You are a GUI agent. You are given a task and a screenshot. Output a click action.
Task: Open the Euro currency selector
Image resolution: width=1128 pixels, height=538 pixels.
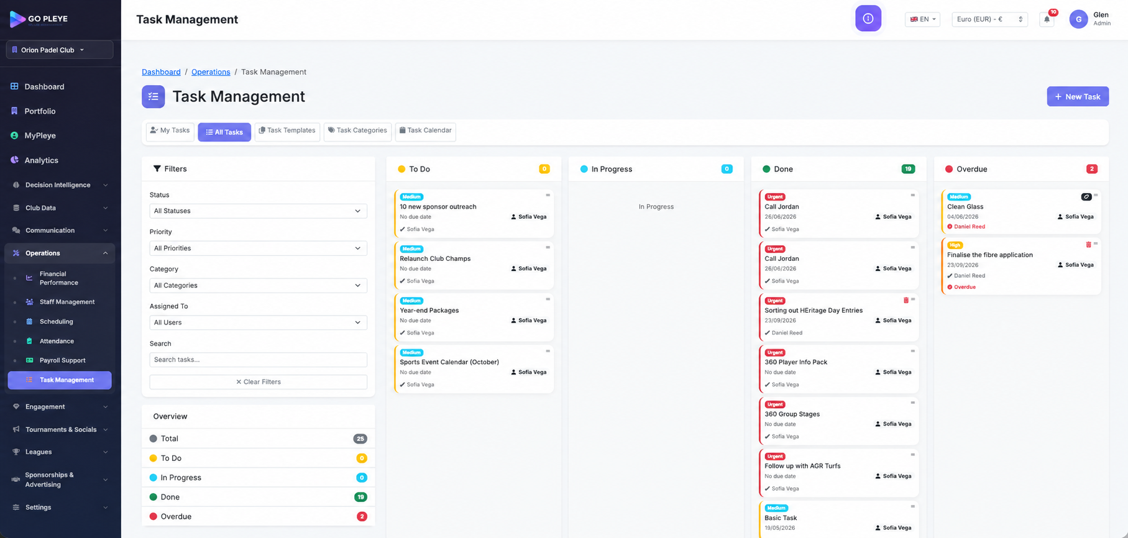989,19
